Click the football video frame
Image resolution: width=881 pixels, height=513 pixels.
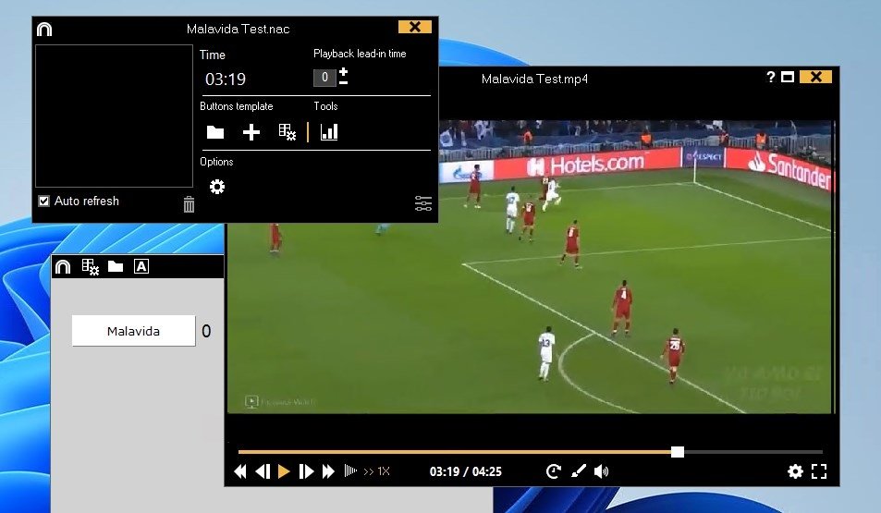click(x=530, y=267)
